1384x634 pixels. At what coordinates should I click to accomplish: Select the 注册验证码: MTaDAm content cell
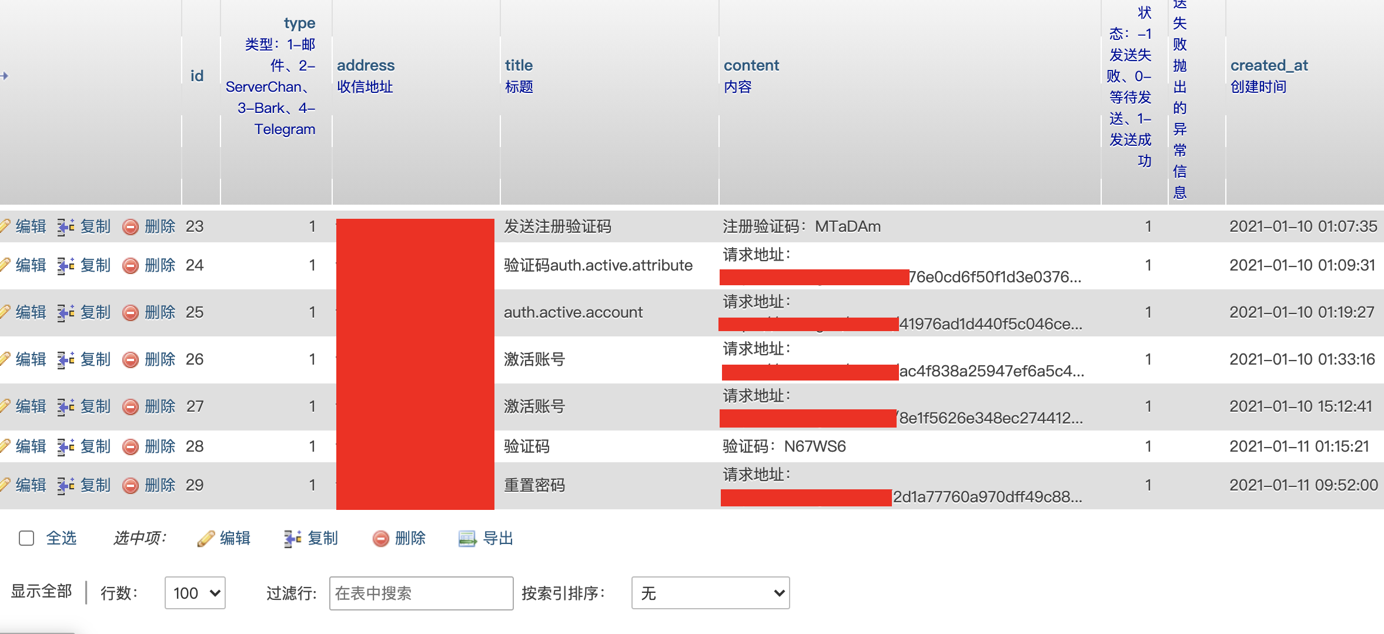tap(802, 226)
